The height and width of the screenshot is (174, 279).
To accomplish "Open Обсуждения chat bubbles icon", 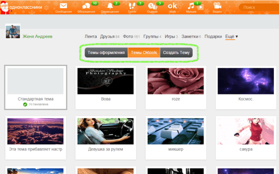I will click(86, 6).
